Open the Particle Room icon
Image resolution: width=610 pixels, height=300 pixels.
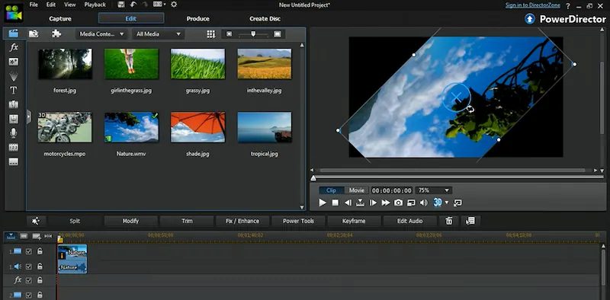click(x=14, y=76)
